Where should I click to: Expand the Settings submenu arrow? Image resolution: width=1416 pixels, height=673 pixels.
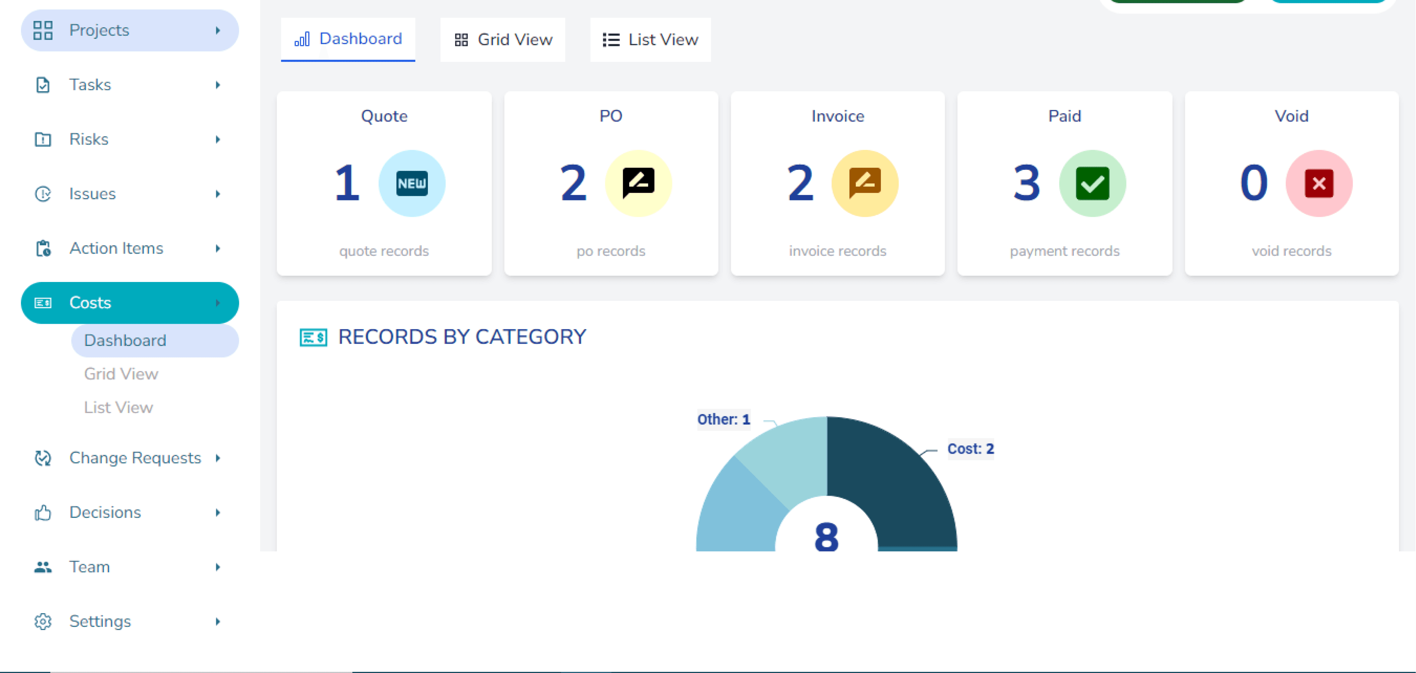(218, 621)
